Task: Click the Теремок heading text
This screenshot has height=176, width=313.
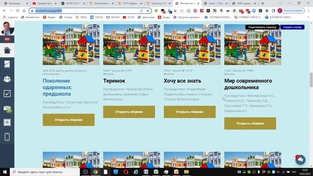Action: tap(114, 81)
